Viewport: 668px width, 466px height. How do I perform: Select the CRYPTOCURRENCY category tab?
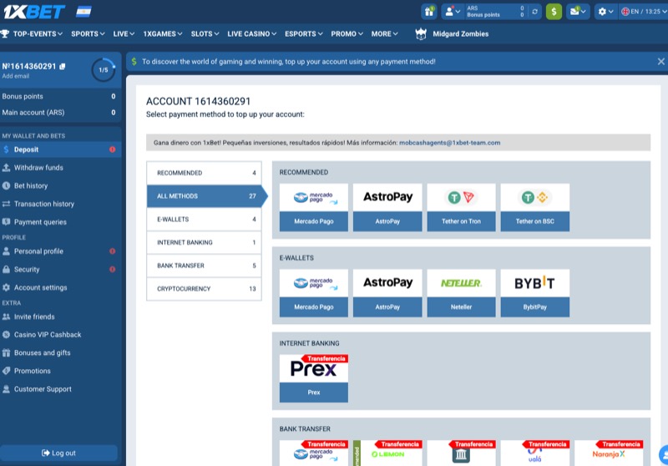click(204, 289)
